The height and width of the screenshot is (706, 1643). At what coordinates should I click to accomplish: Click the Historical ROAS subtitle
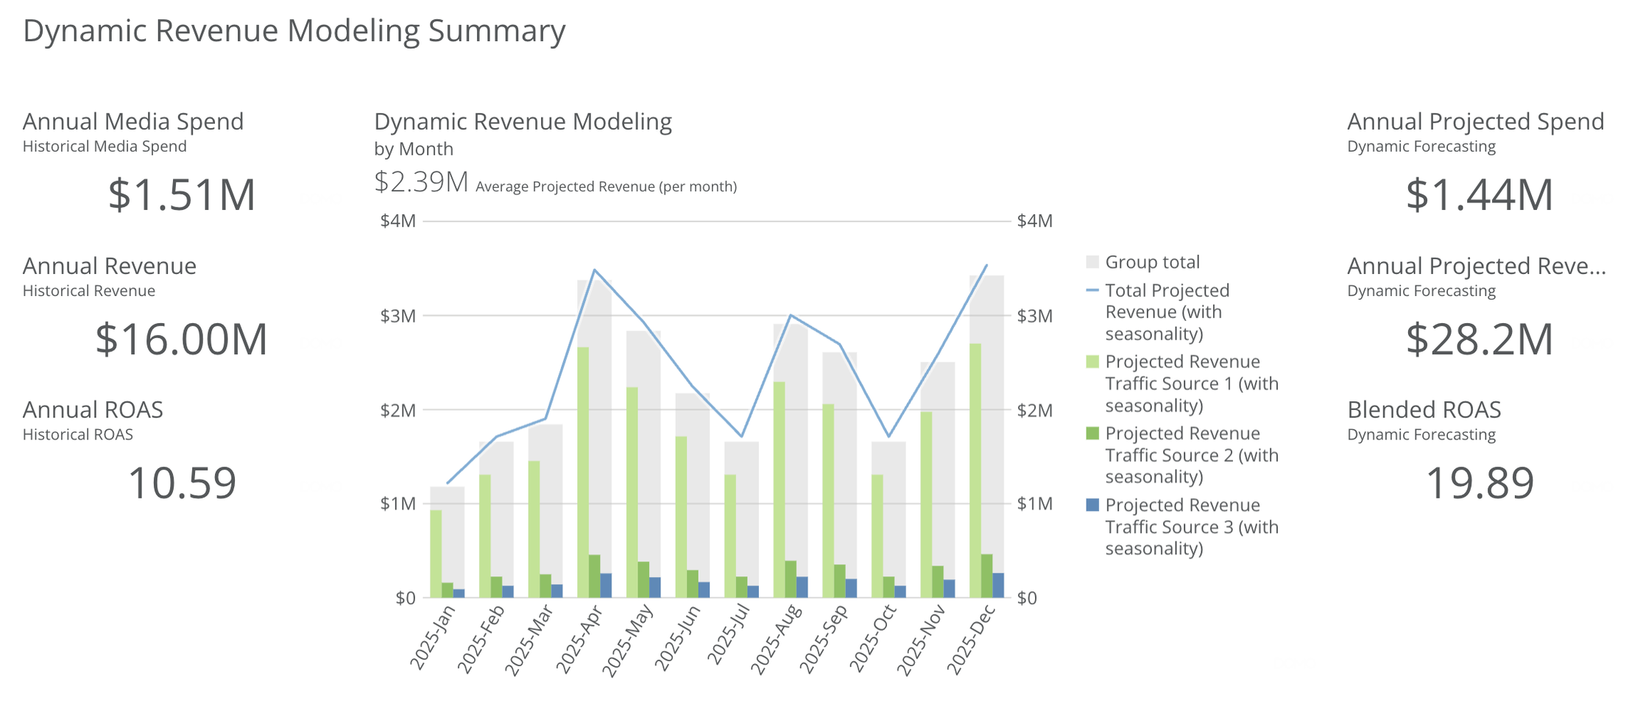click(78, 434)
